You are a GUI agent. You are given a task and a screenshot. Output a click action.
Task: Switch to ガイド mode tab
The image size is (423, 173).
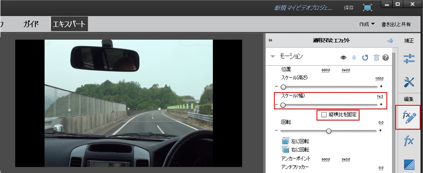coord(31,24)
